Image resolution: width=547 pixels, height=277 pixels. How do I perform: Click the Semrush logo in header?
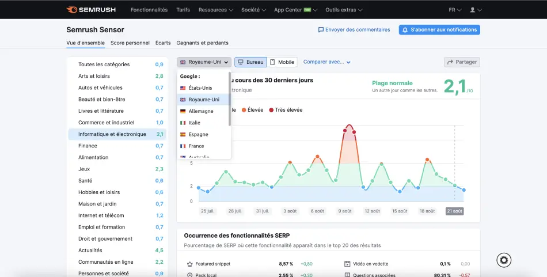(x=91, y=10)
